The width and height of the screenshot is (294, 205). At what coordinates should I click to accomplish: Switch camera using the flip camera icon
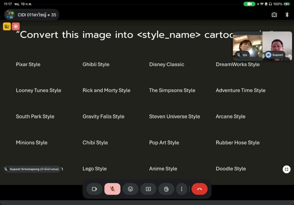(274, 15)
